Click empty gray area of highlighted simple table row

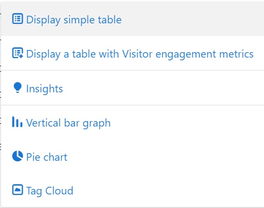click(191, 19)
